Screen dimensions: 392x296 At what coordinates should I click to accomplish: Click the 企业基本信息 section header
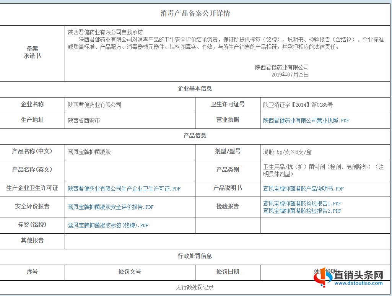(195, 88)
